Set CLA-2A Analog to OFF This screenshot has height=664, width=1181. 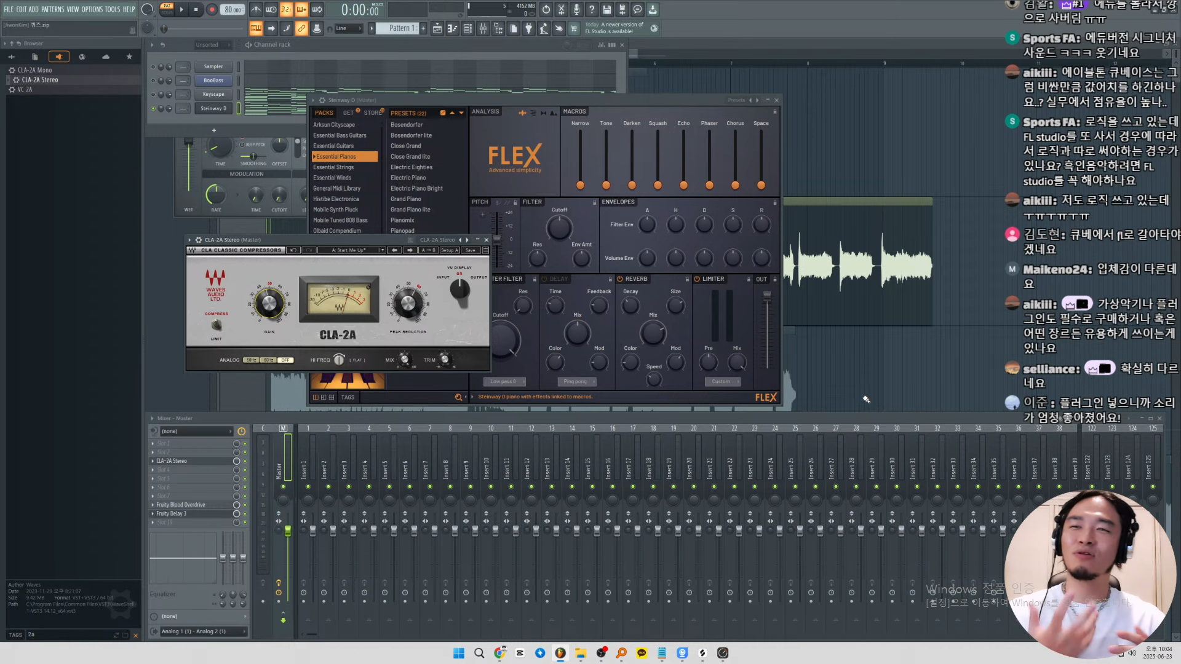(x=285, y=360)
